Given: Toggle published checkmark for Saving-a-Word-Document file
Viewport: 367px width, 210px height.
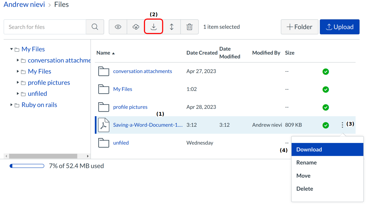Looking at the screenshot, I should 326,125.
